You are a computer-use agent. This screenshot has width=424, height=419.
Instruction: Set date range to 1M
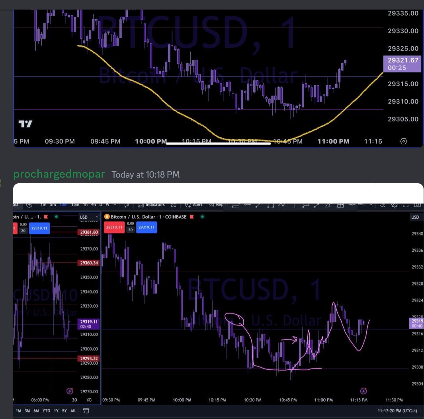coord(18,411)
